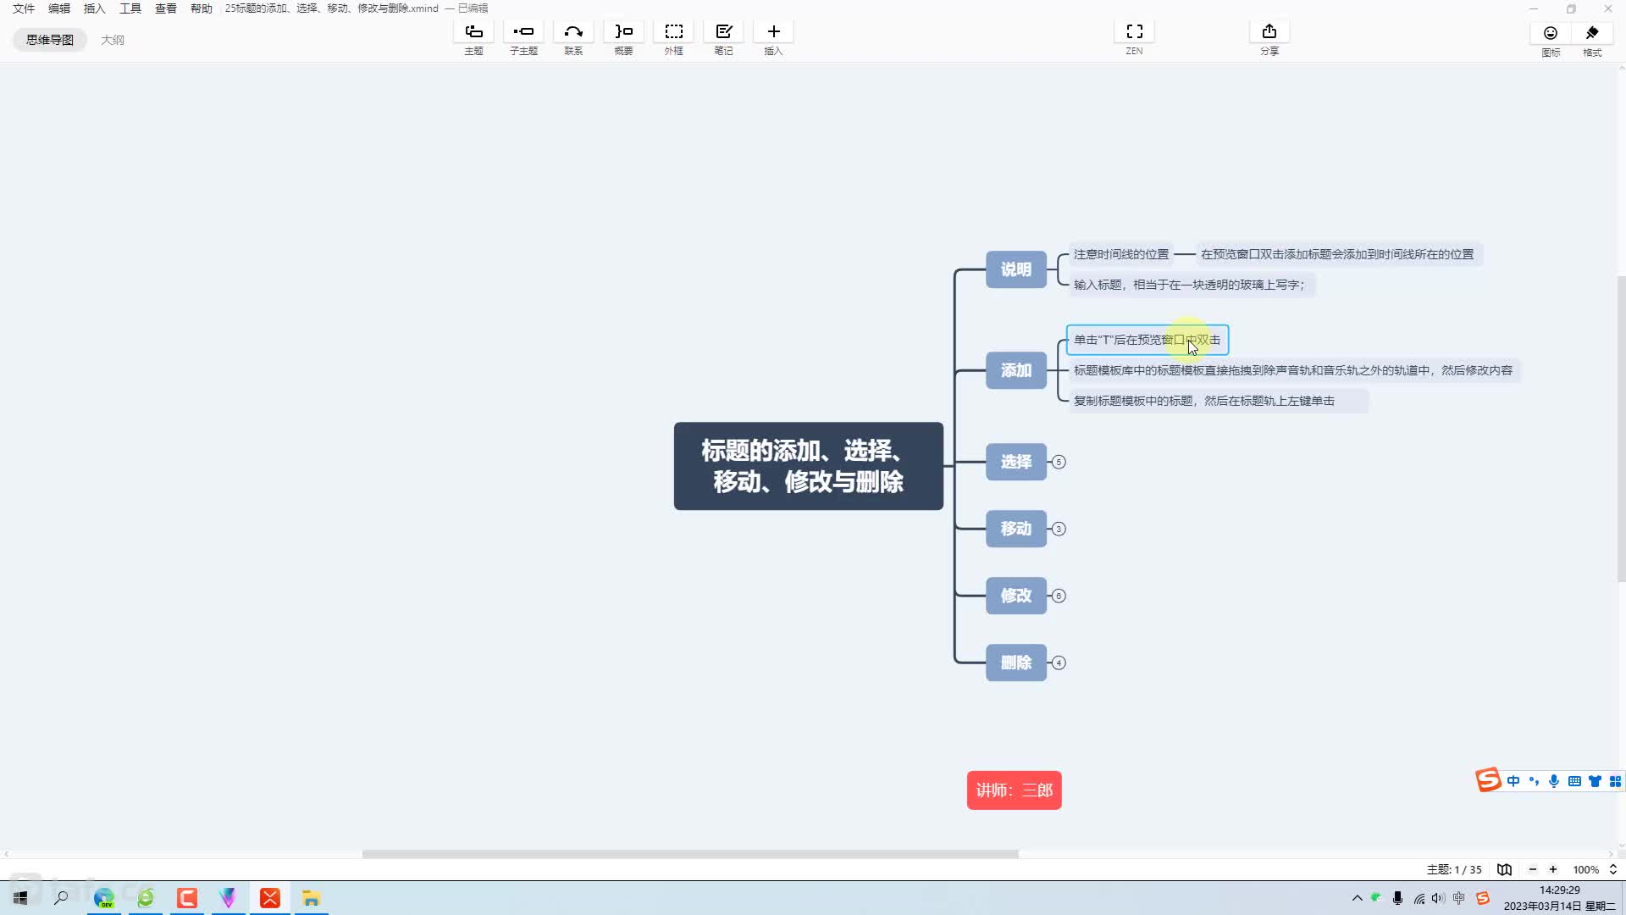Open the 编辑 menu

[59, 8]
